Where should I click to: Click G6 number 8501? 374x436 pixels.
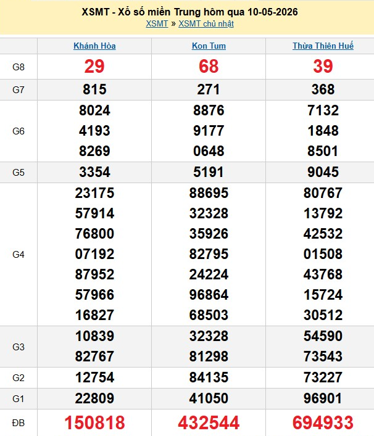click(323, 151)
